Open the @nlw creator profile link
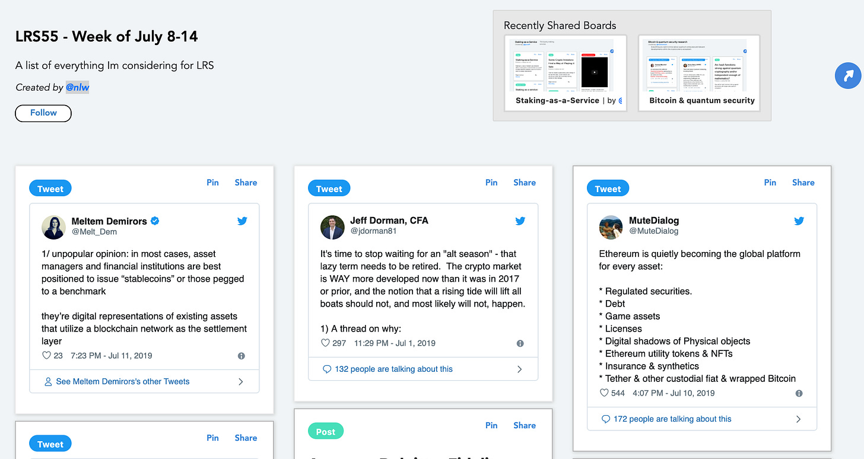864x459 pixels. click(x=77, y=87)
